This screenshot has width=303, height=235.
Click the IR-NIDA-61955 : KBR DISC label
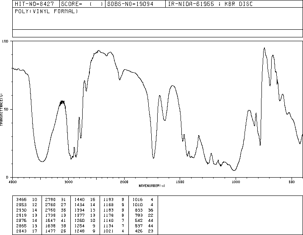(210, 4)
